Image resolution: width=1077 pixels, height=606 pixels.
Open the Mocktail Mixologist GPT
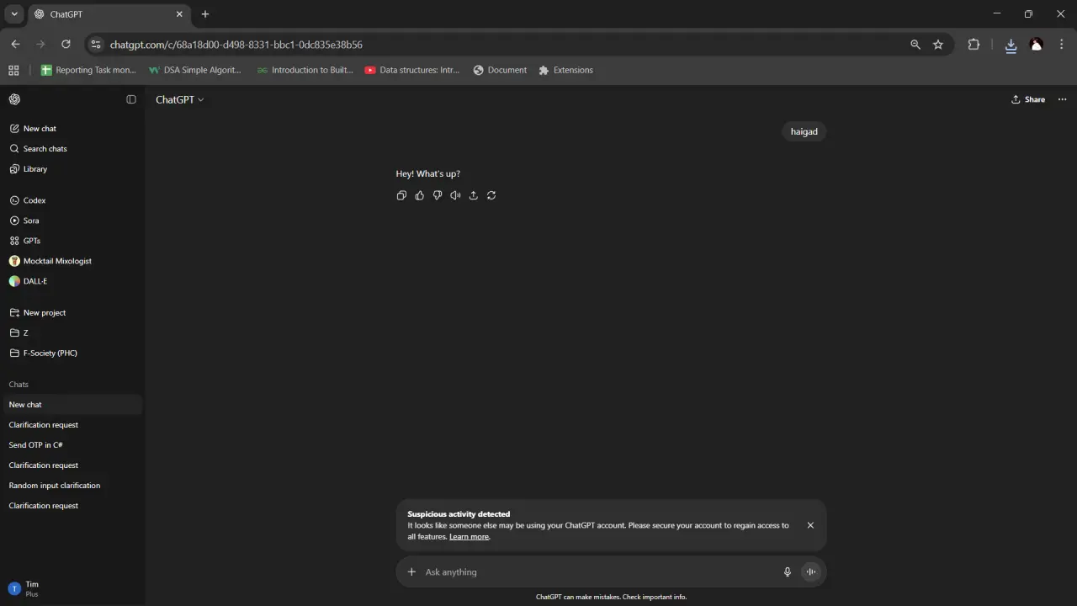pyautogui.click(x=72, y=261)
